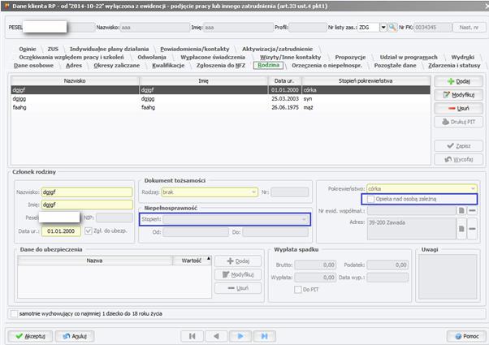Switch to Zdarzenia i statusy tab

[x=454, y=66]
